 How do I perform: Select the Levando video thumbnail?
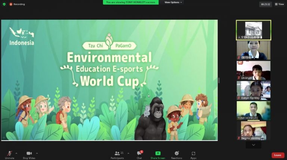253,70
